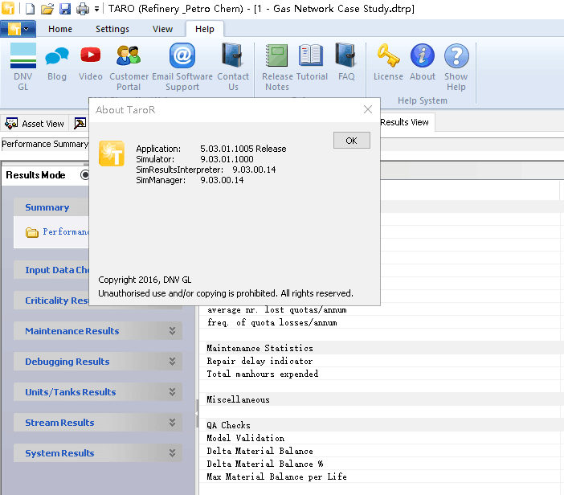The width and height of the screenshot is (564, 495).
Task: Select the 'Max Material Balance per Life' row
Action: 382,477
